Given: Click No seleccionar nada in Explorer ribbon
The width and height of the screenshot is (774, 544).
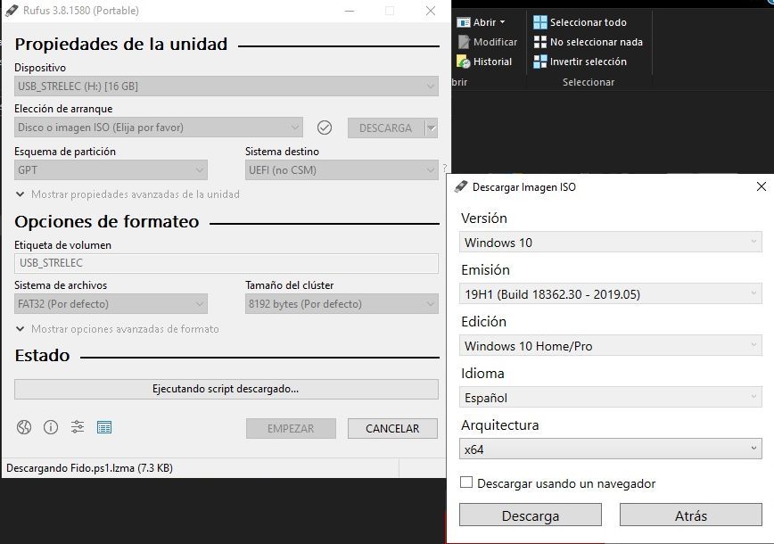Looking at the screenshot, I should [597, 42].
